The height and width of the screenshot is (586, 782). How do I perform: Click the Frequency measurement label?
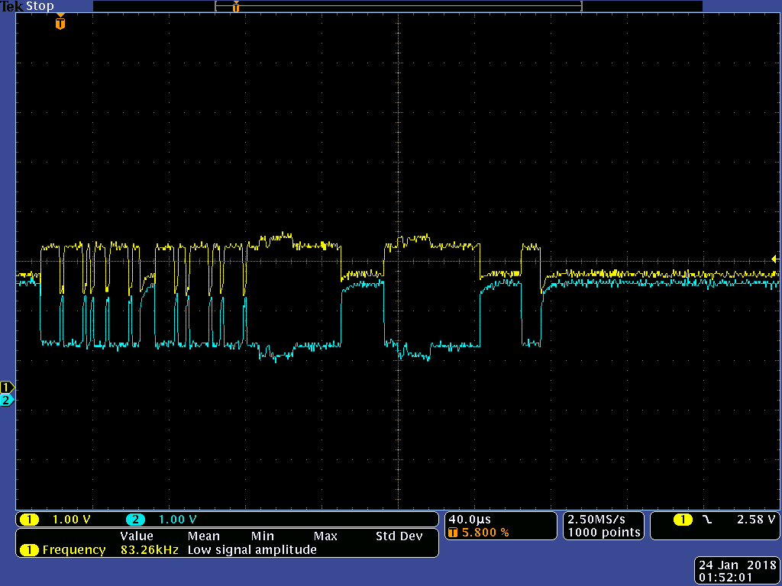(x=74, y=550)
